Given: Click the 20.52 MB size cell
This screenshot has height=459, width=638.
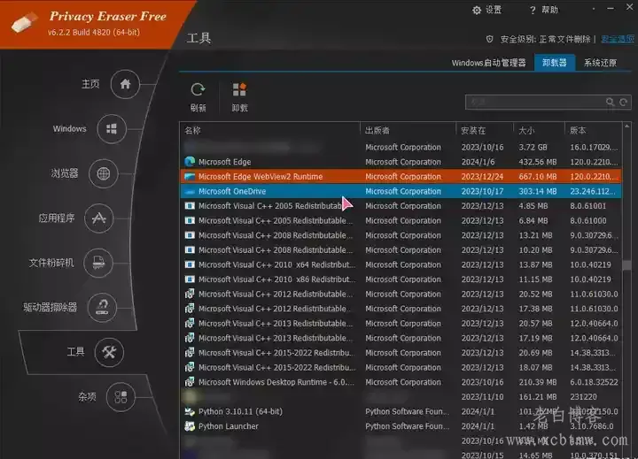Looking at the screenshot, I should 535,295.
